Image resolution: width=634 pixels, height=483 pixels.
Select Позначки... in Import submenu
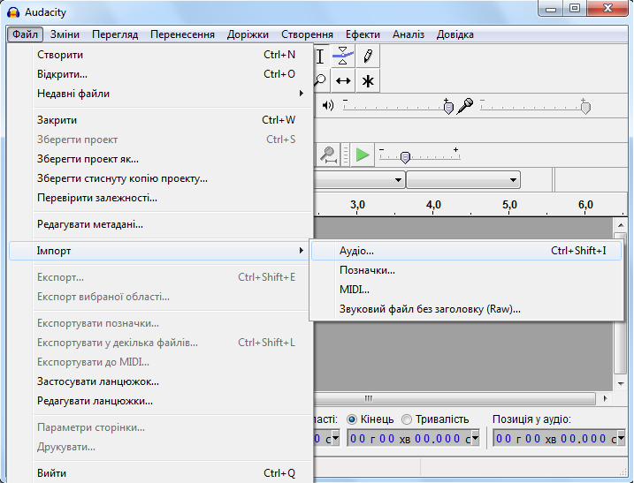466,270
